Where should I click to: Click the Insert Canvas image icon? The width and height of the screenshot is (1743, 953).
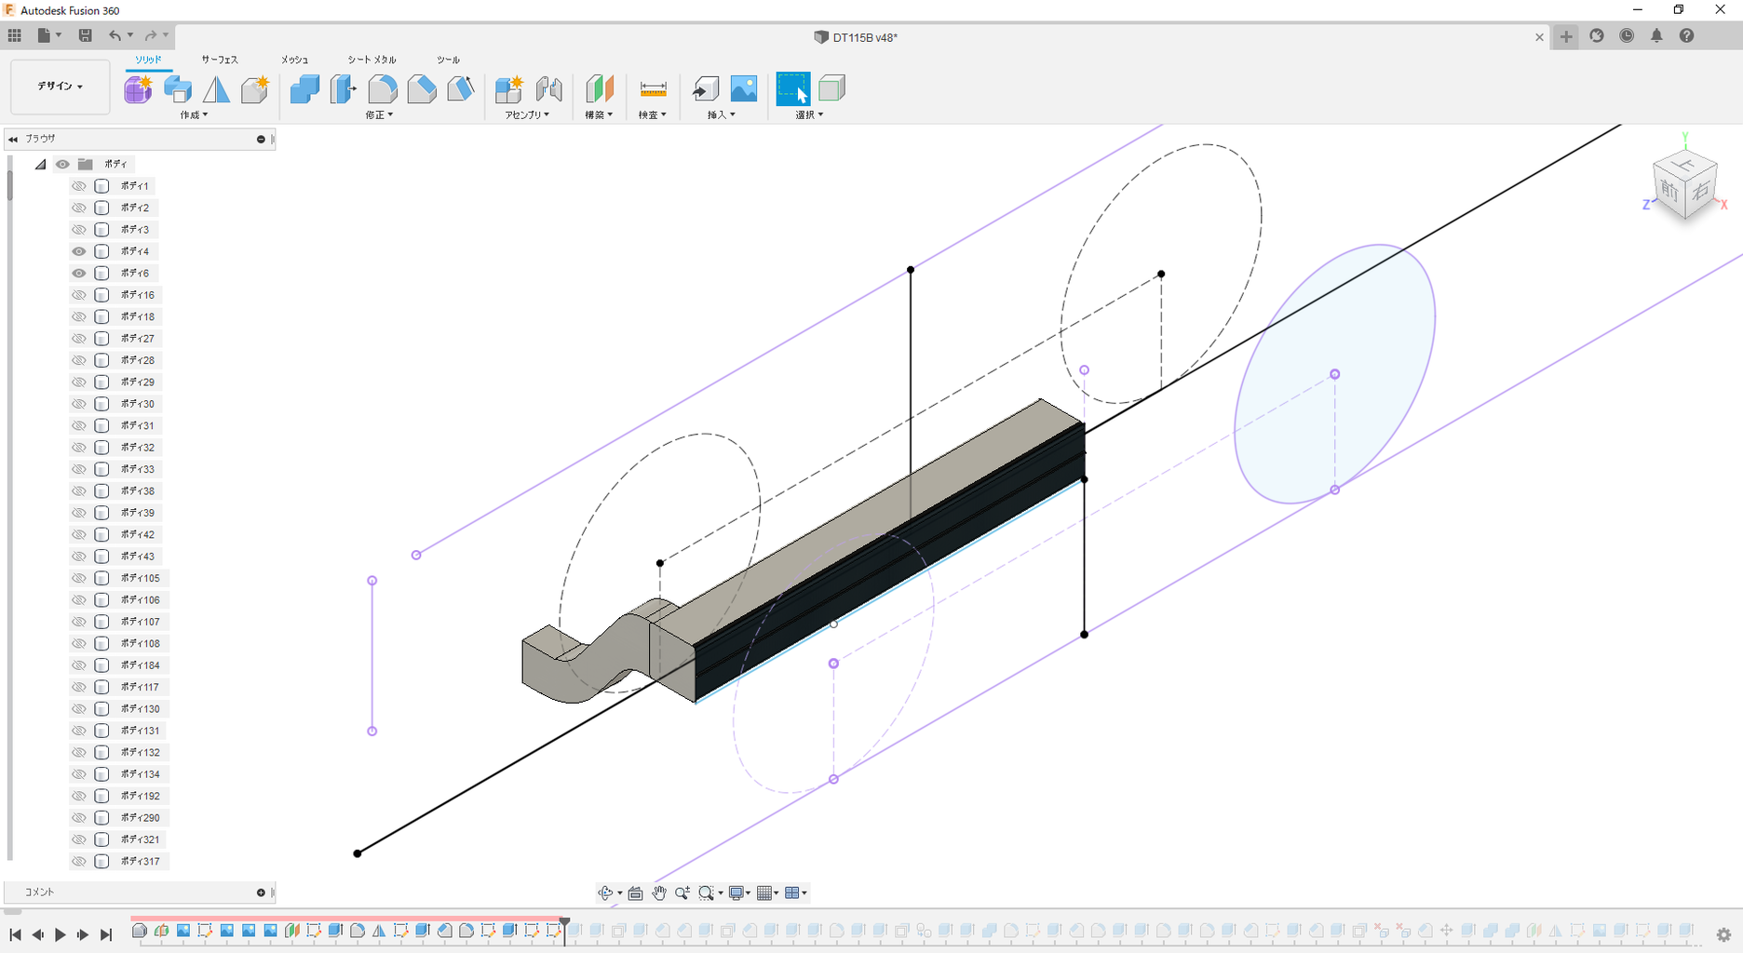743,89
